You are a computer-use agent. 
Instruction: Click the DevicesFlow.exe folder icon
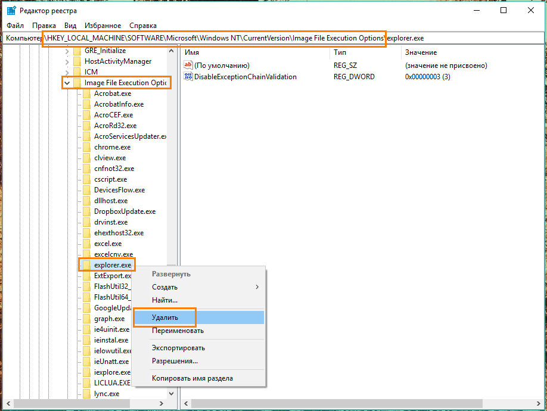87,191
